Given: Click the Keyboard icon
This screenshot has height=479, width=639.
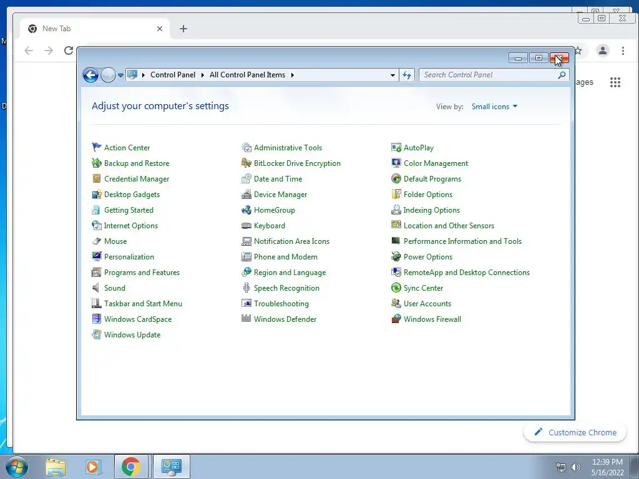Looking at the screenshot, I should click(x=246, y=225).
